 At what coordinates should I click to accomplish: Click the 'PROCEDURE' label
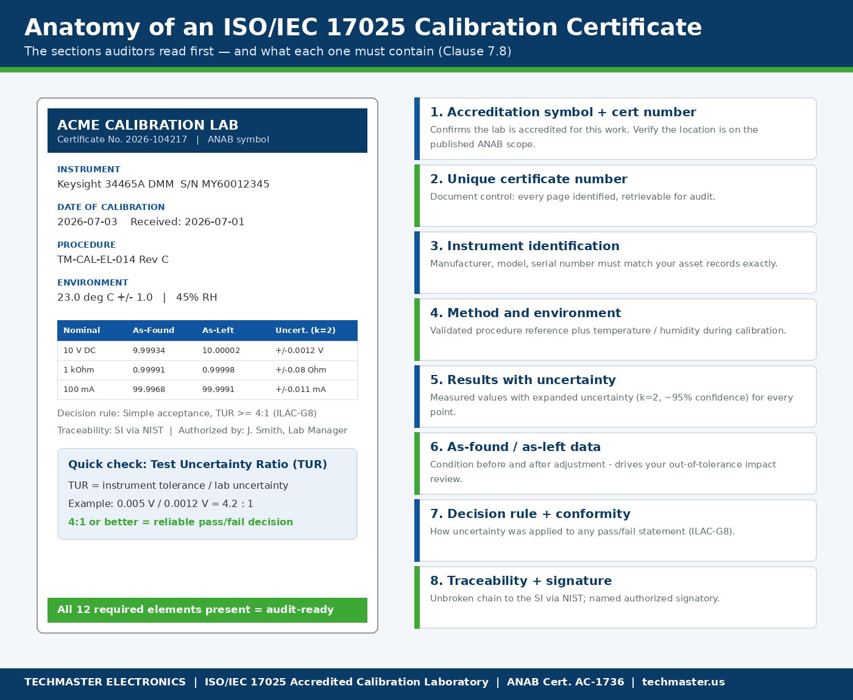[x=87, y=245]
